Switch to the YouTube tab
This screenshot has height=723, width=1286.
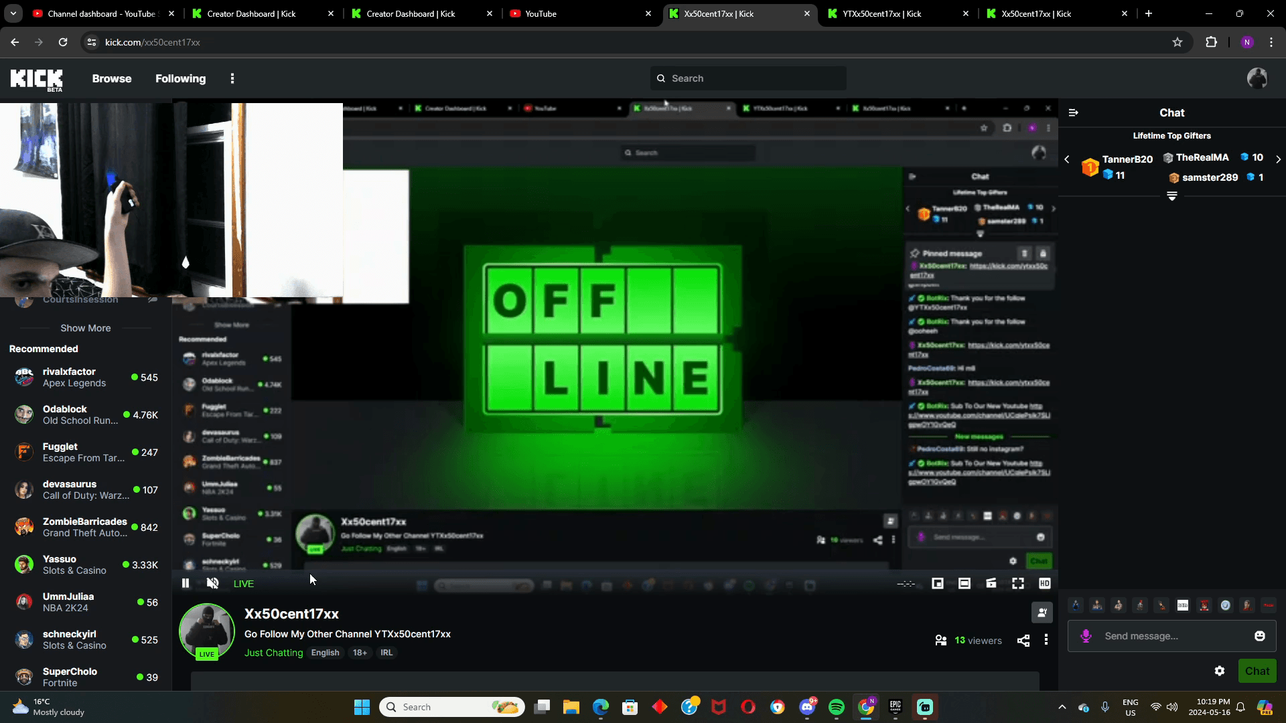[581, 13]
